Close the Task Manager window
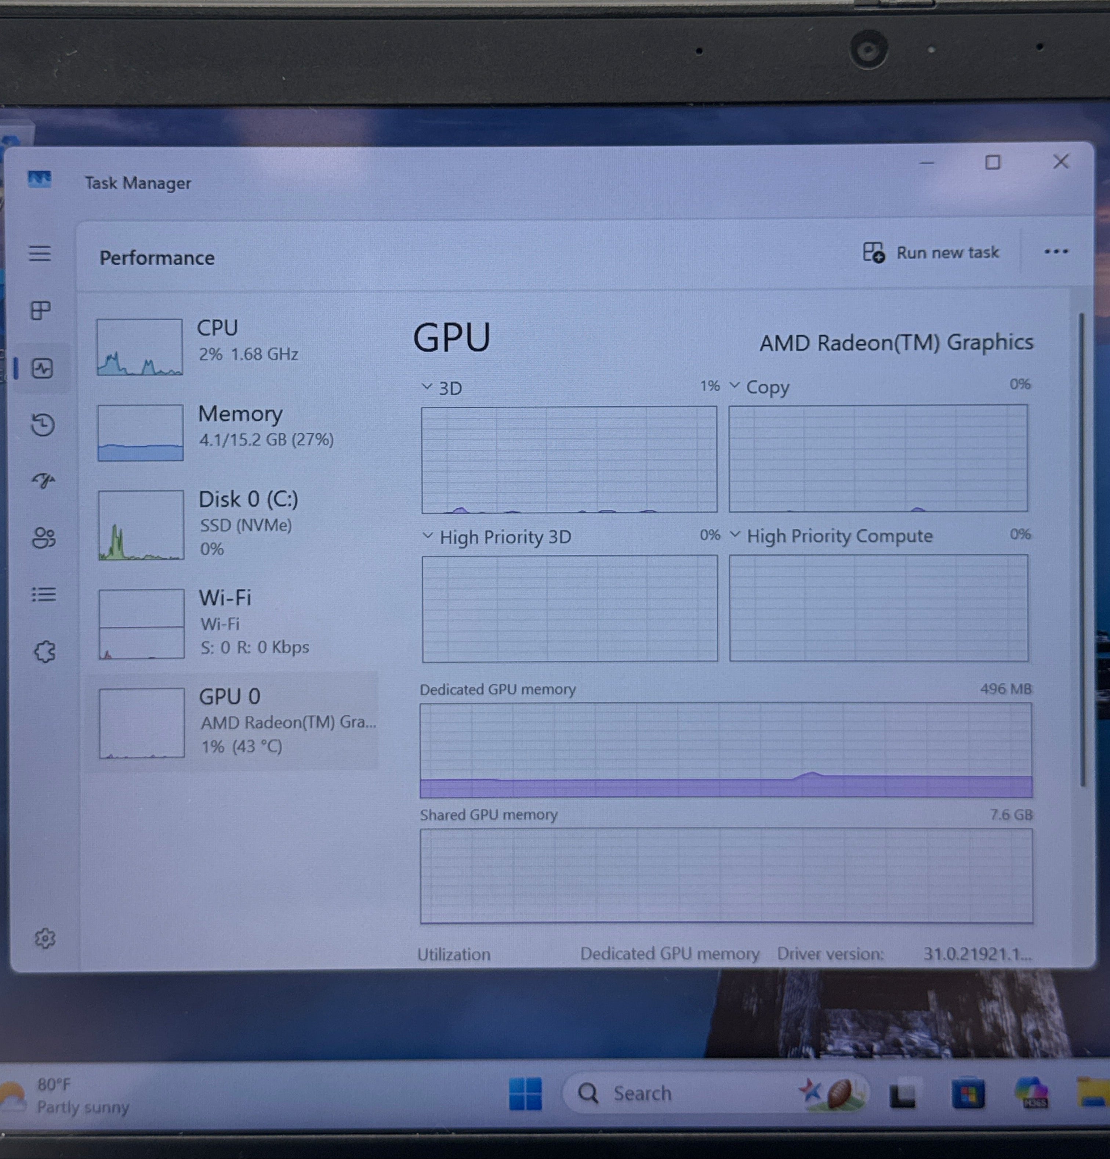This screenshot has width=1110, height=1159. click(x=1061, y=162)
